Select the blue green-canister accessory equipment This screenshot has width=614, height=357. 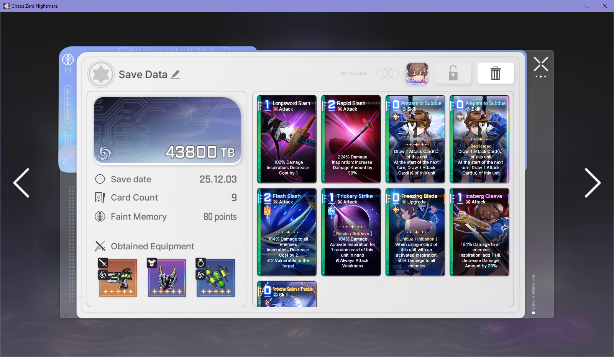pyautogui.click(x=216, y=278)
